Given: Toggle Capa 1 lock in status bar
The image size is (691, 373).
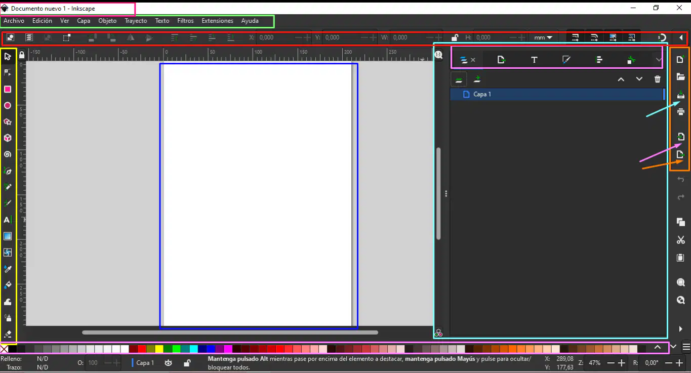Looking at the screenshot, I should [187, 362].
